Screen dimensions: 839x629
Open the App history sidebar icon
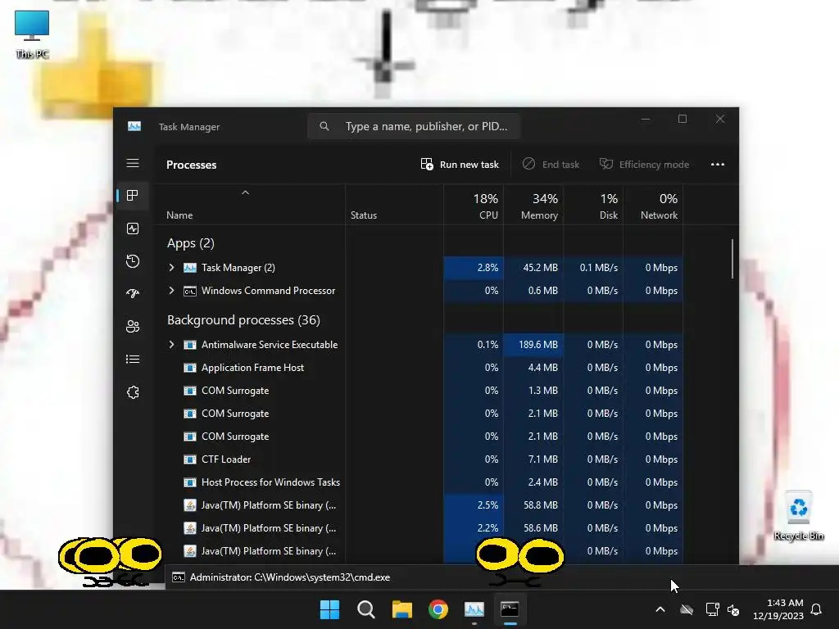[133, 261]
